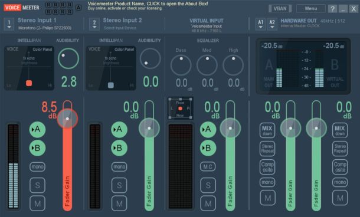Solo Stereo Input 1 with S button
Screen dimensions: 360x217
pyautogui.click(x=37, y=185)
